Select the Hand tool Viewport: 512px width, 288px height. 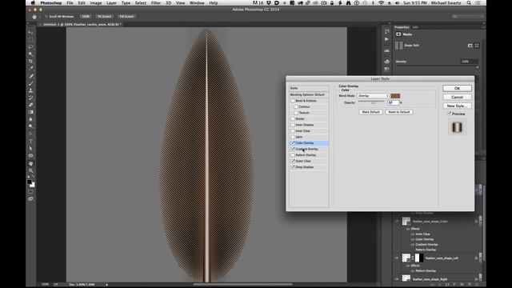[30, 163]
